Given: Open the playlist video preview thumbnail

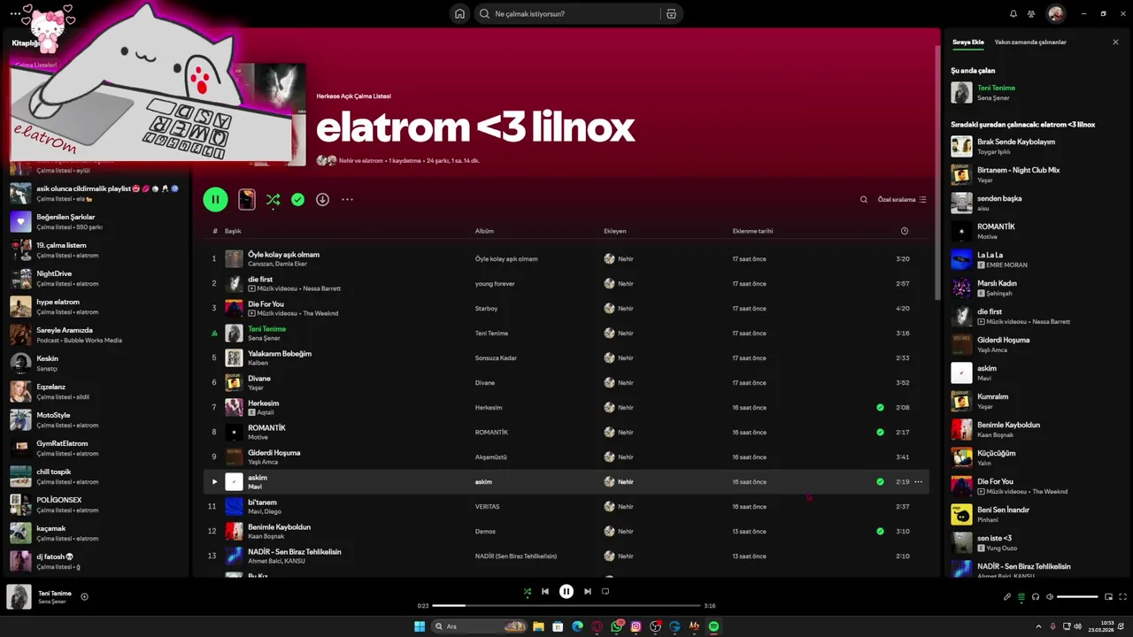Looking at the screenshot, I should tap(247, 199).
